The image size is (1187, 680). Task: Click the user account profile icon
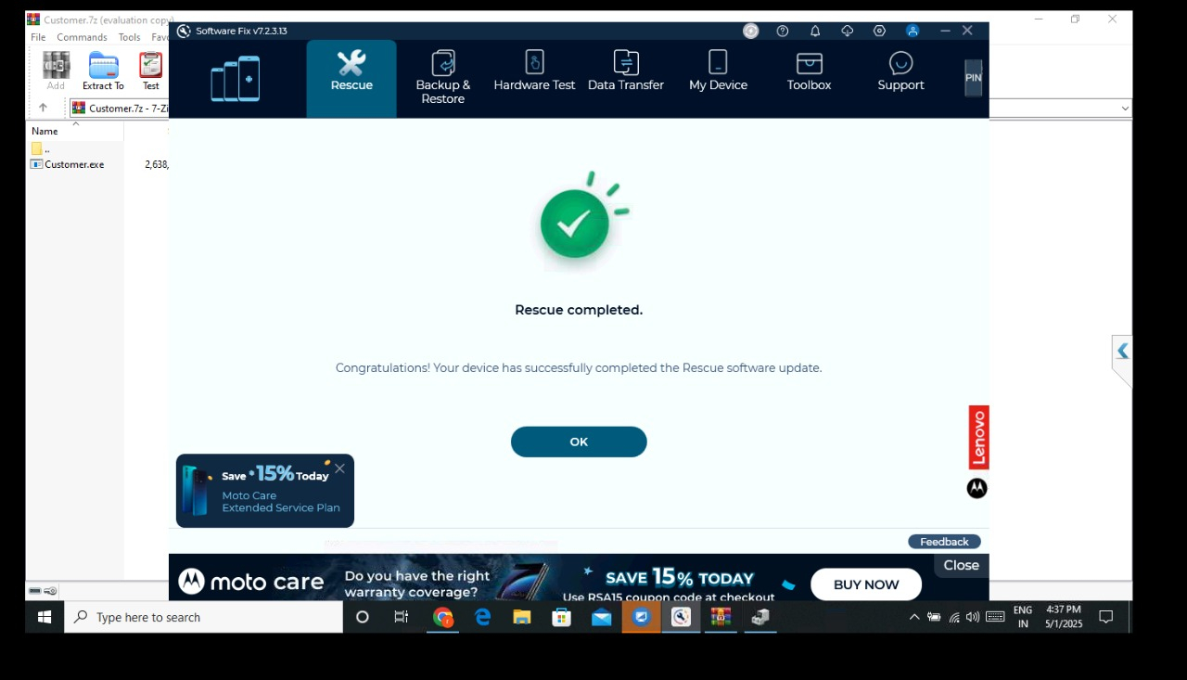[x=913, y=31]
